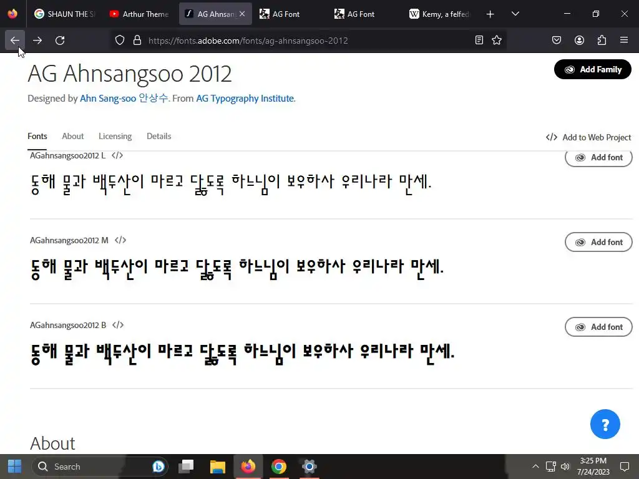Open the tracking protection shield icon
639x479 pixels.
[x=119, y=41]
